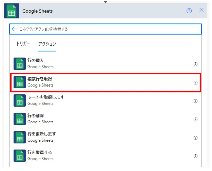Screen dimensions: 212x171
Task: Select the 行を取得する action
Action: (x=40, y=156)
